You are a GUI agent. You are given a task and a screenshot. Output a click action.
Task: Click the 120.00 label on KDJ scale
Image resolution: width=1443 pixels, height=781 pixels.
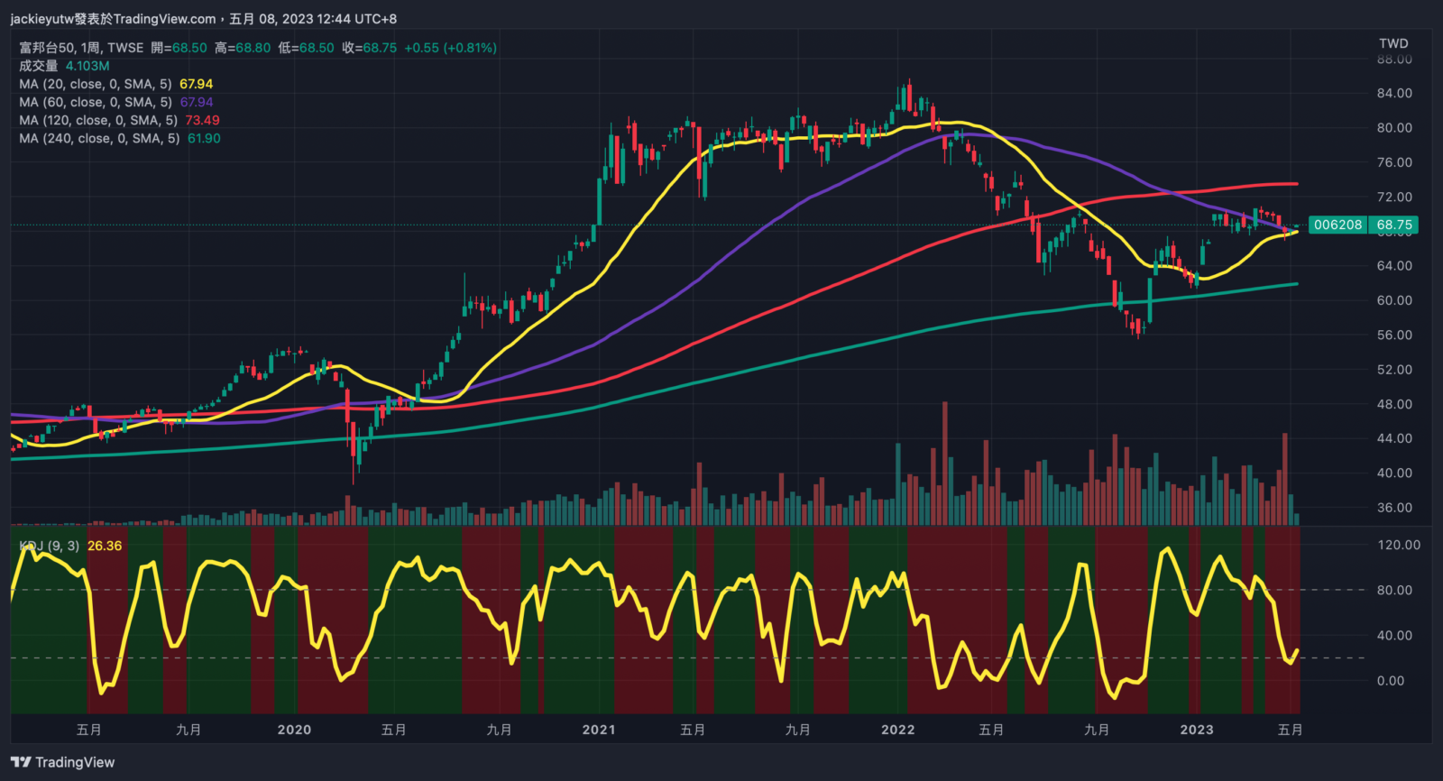tap(1398, 545)
